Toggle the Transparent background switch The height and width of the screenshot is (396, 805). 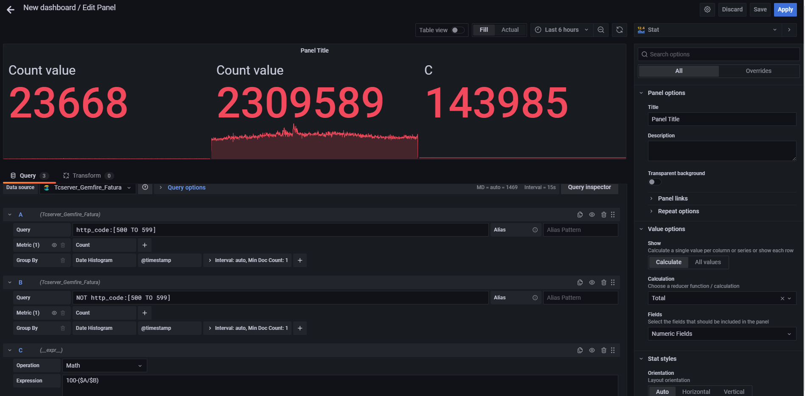coord(654,182)
